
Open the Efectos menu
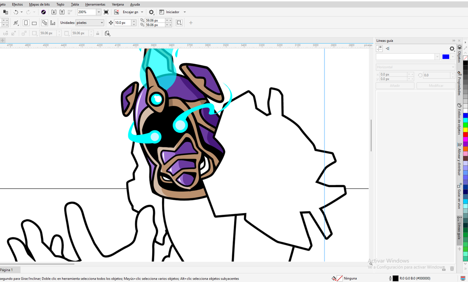[17, 4]
